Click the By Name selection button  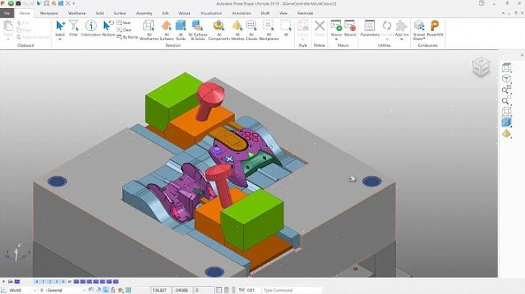[x=127, y=37]
